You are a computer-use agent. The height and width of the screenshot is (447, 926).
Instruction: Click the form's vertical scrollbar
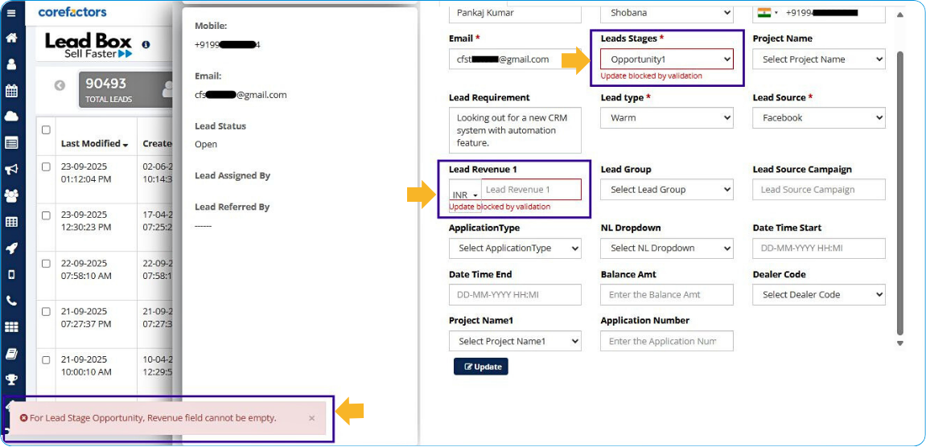(900, 194)
